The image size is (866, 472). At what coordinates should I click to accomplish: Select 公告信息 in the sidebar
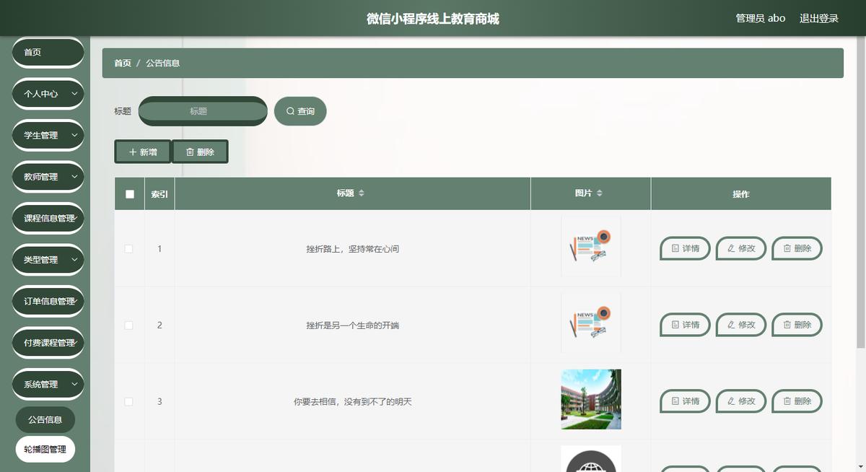click(45, 419)
